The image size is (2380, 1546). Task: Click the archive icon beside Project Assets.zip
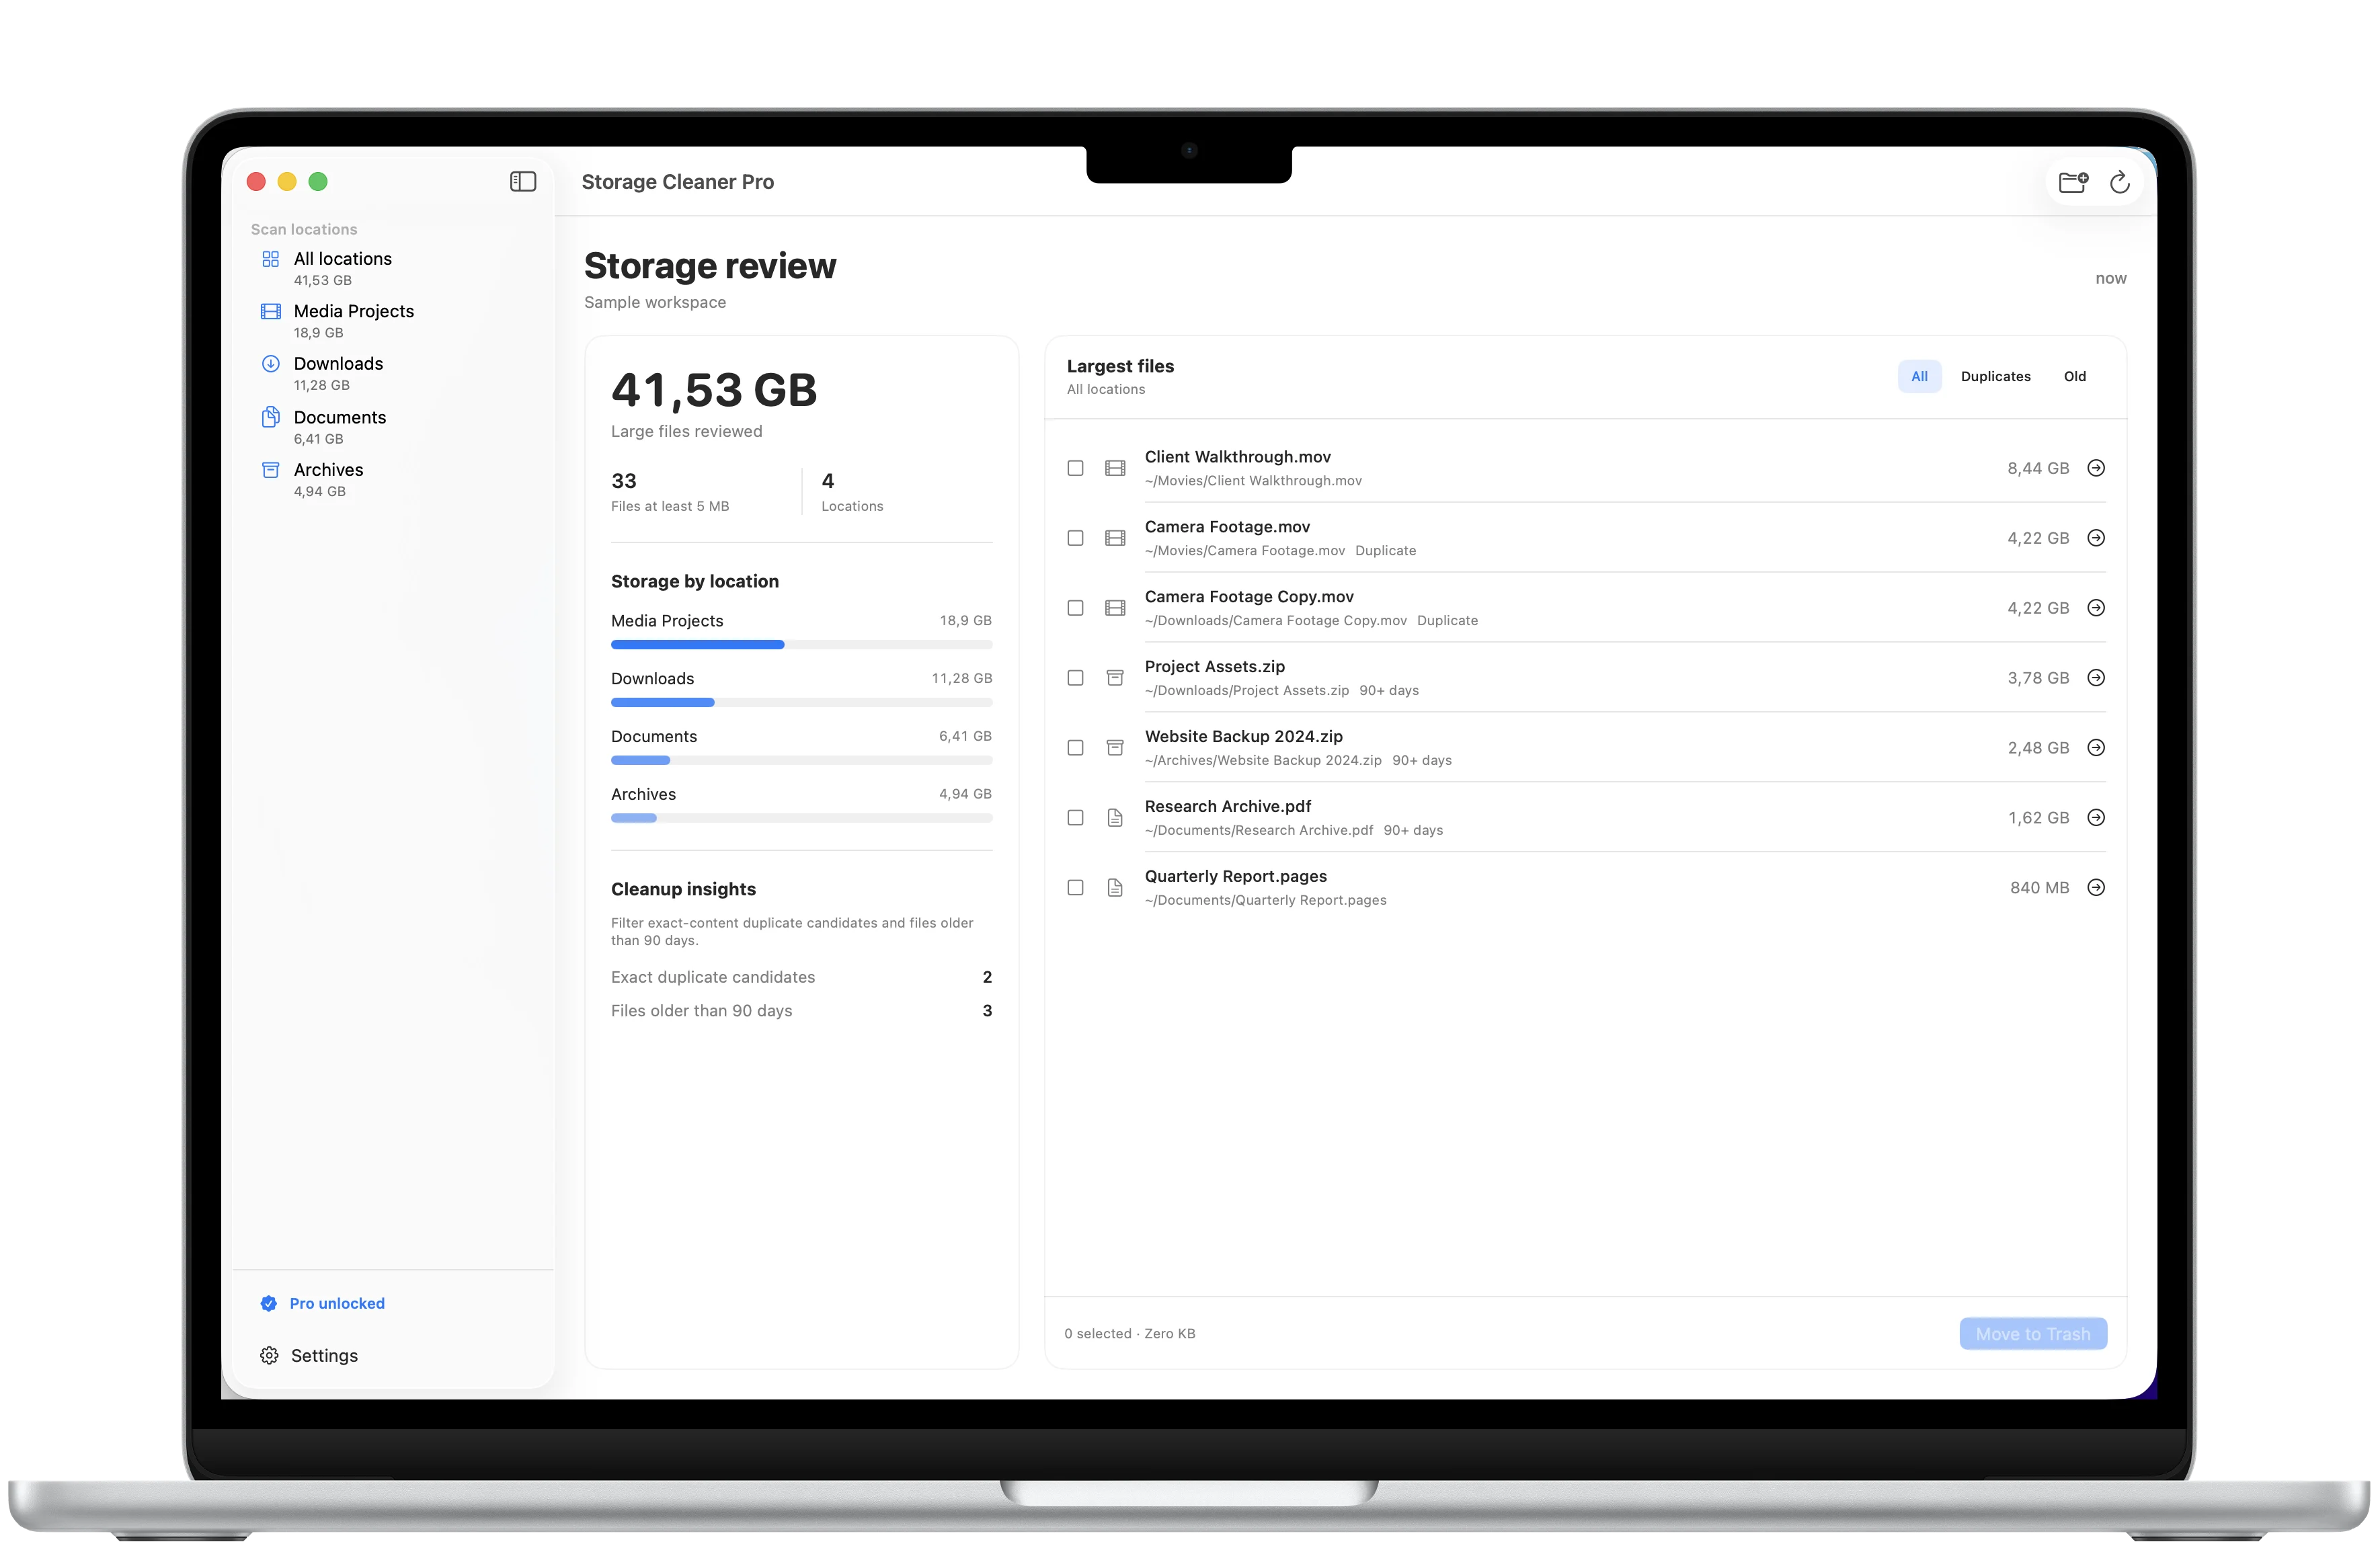[1115, 678]
